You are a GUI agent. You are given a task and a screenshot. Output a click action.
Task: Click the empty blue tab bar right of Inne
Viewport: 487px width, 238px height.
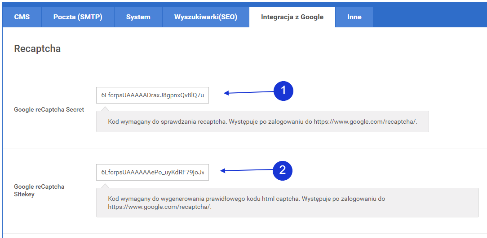pos(429,17)
